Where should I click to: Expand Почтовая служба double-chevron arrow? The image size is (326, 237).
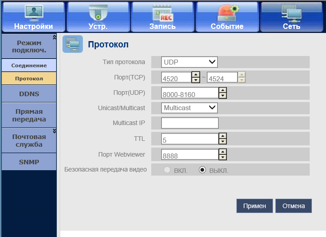click(x=54, y=131)
